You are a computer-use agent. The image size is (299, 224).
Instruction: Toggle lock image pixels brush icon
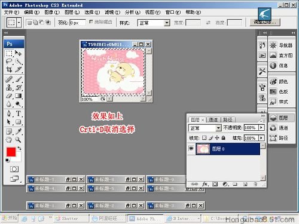coord(211,137)
